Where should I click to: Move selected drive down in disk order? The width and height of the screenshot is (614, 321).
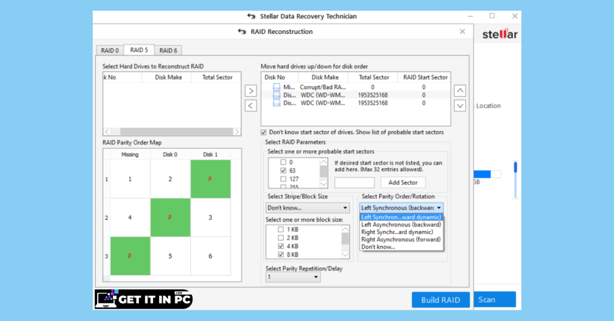[x=460, y=106]
